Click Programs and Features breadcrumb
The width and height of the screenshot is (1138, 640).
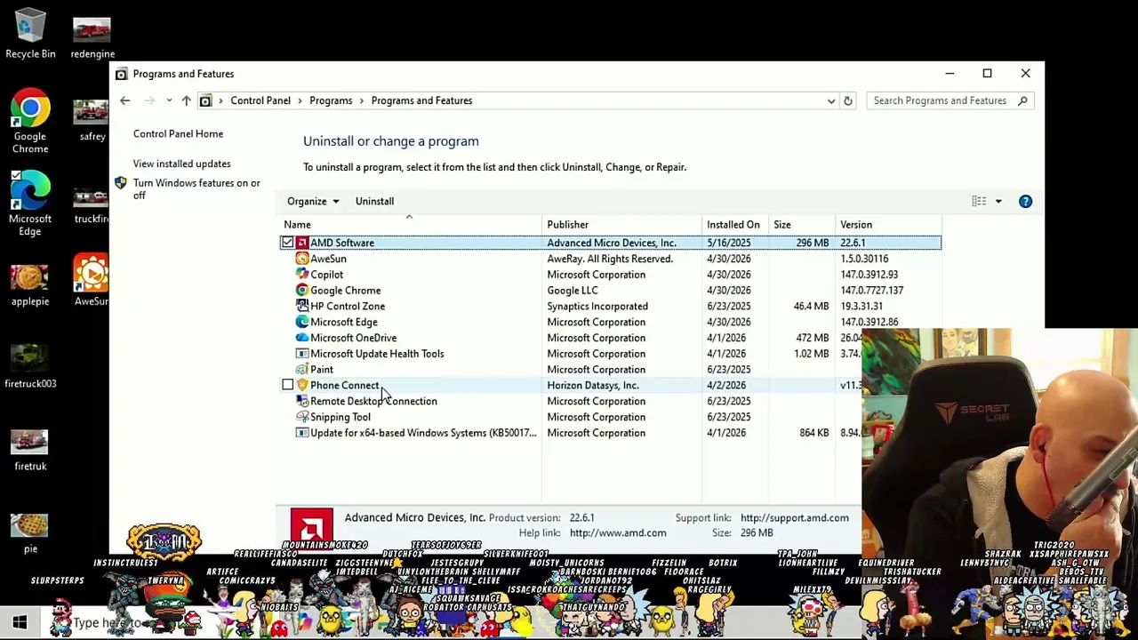pyautogui.click(x=421, y=100)
